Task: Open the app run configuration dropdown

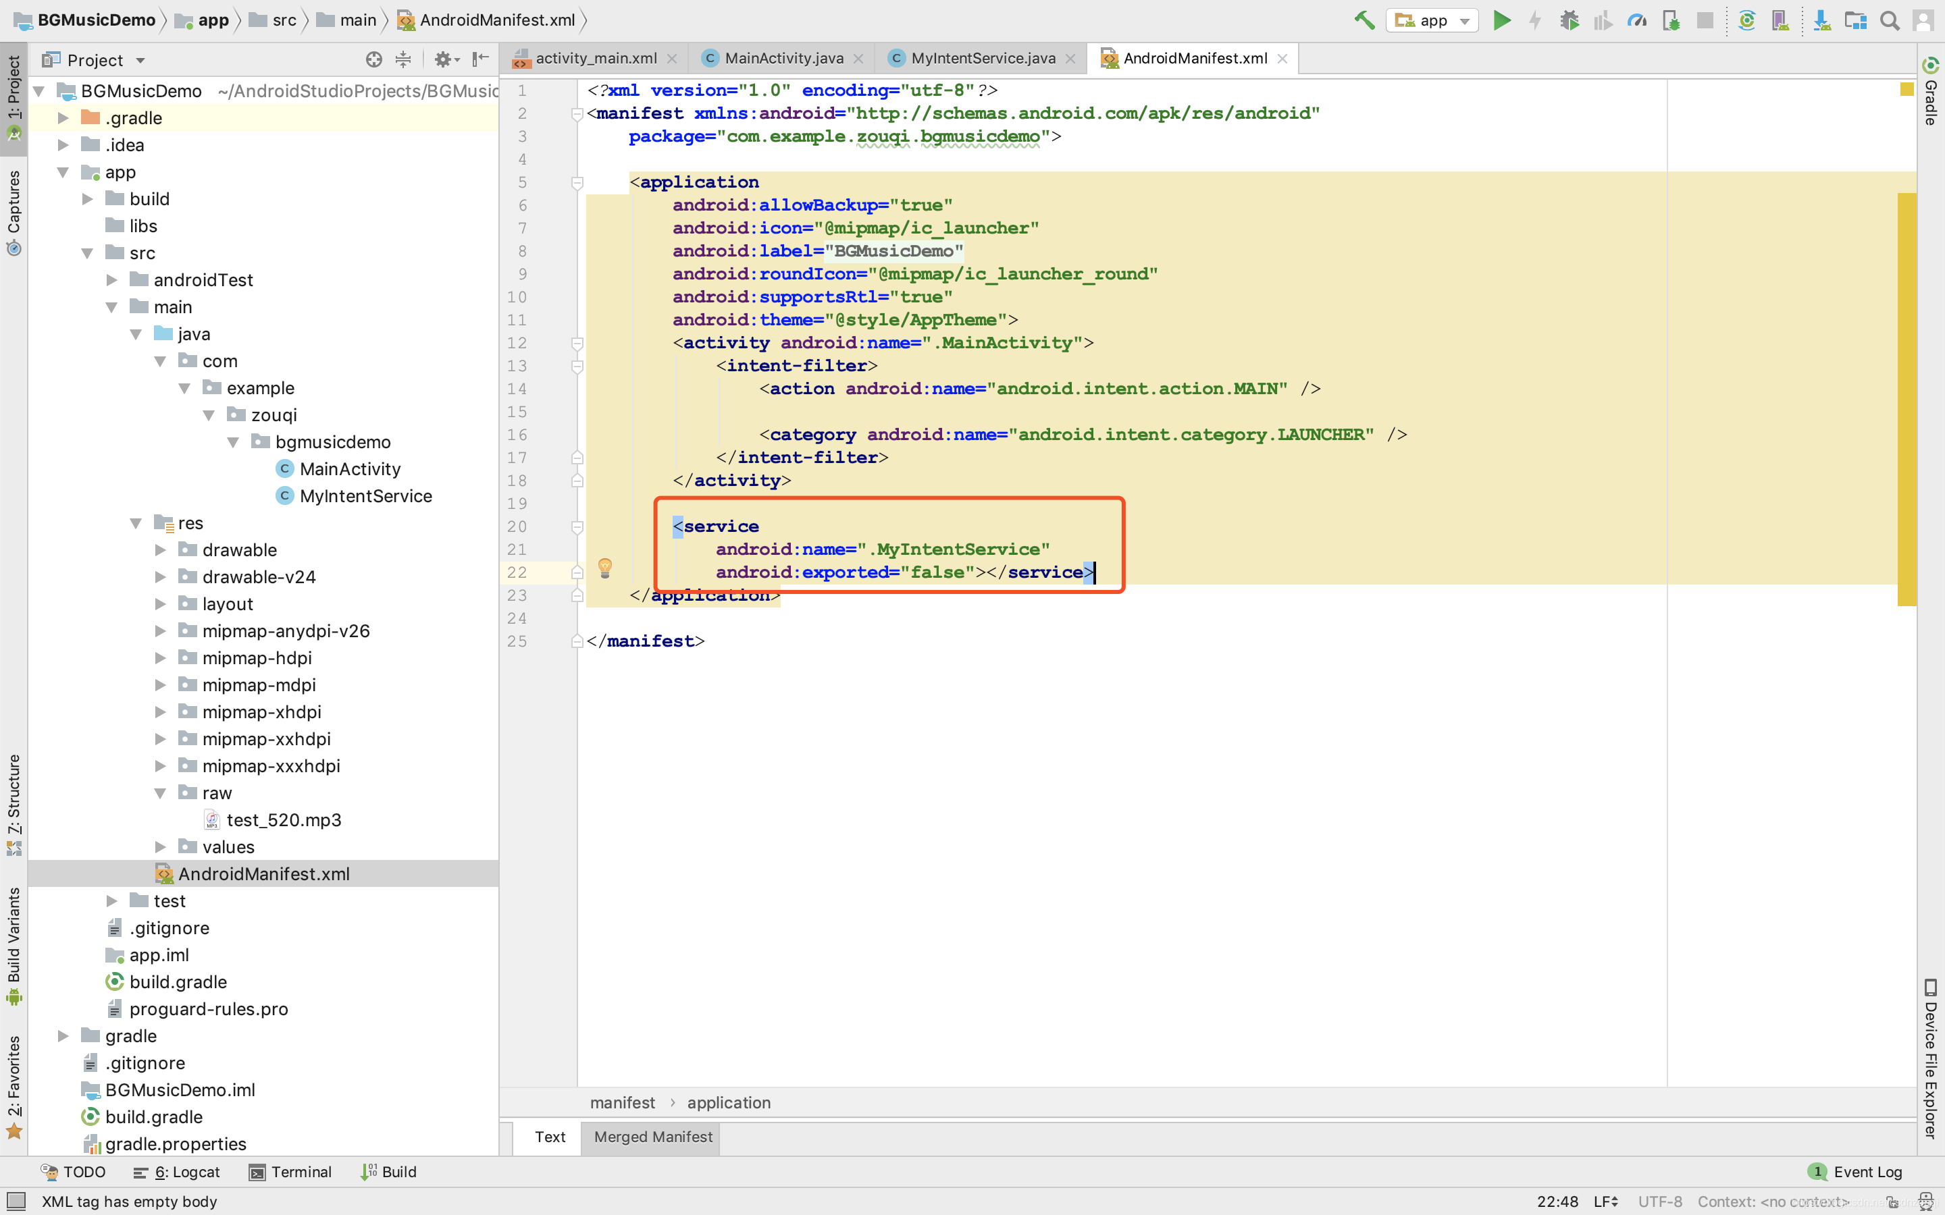Action: click(1433, 20)
